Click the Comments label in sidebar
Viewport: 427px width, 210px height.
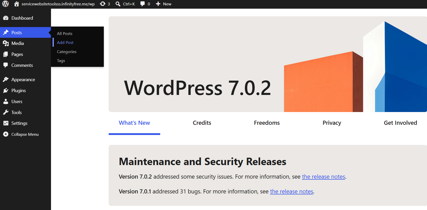22,65
